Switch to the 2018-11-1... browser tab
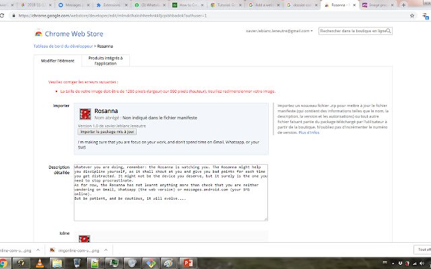431x269 pixels. coord(35,5)
